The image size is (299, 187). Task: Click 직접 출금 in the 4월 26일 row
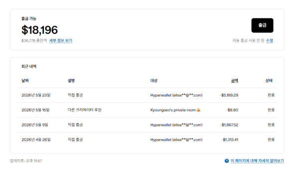(75, 140)
